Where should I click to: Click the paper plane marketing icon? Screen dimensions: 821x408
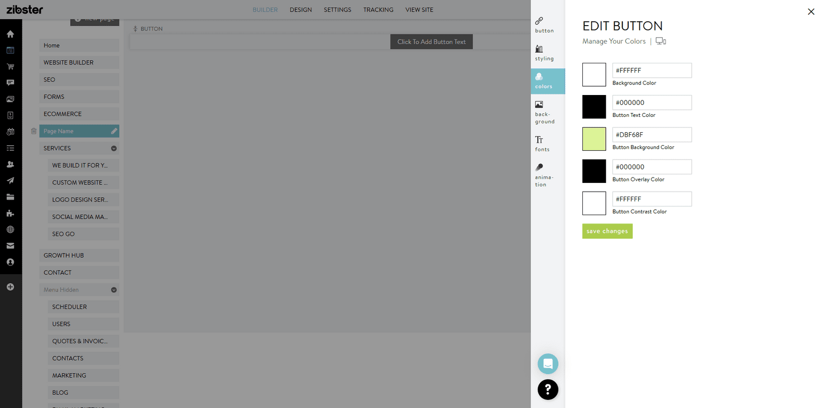[x=10, y=180]
